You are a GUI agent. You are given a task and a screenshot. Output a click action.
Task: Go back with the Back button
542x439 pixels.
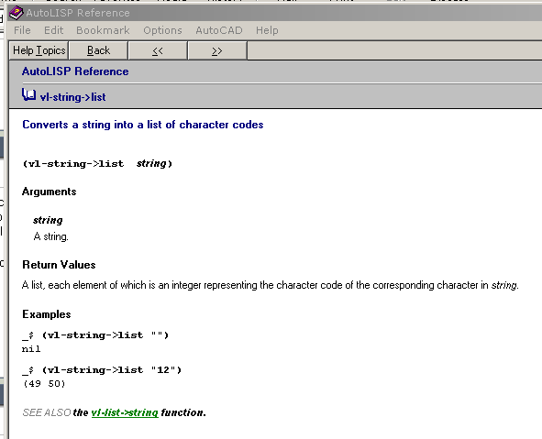[98, 50]
